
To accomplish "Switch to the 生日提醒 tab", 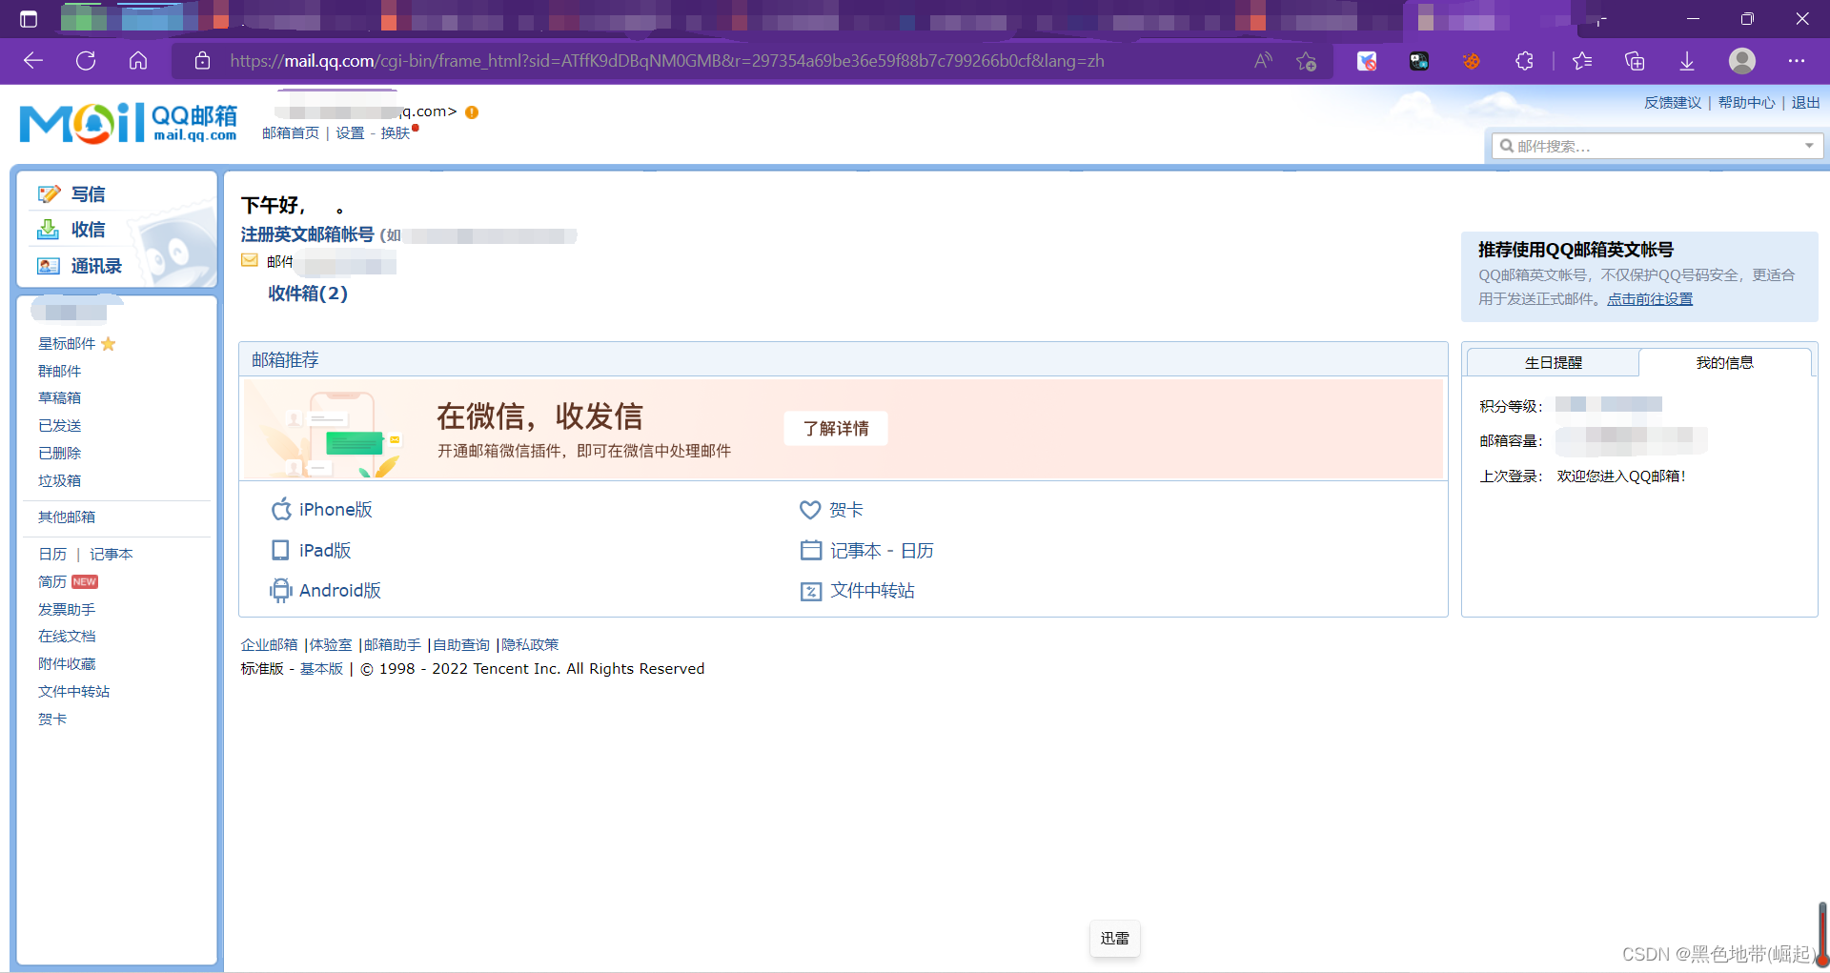I will [x=1553, y=362].
